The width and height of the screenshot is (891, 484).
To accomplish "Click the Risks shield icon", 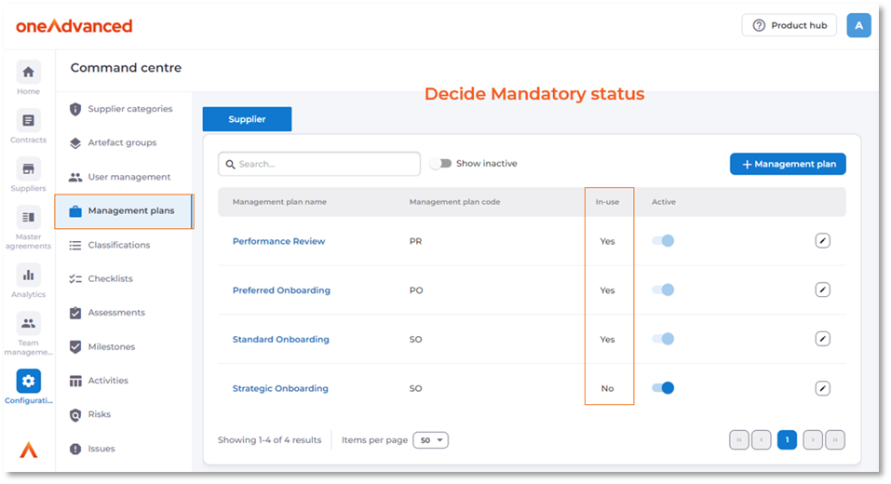I will (75, 415).
